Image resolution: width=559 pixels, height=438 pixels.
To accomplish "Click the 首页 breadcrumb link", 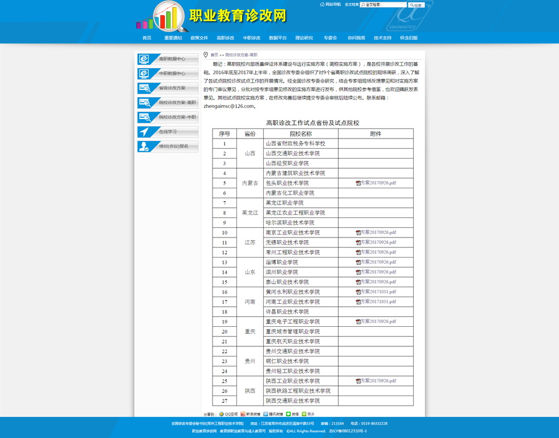I will tap(214, 55).
